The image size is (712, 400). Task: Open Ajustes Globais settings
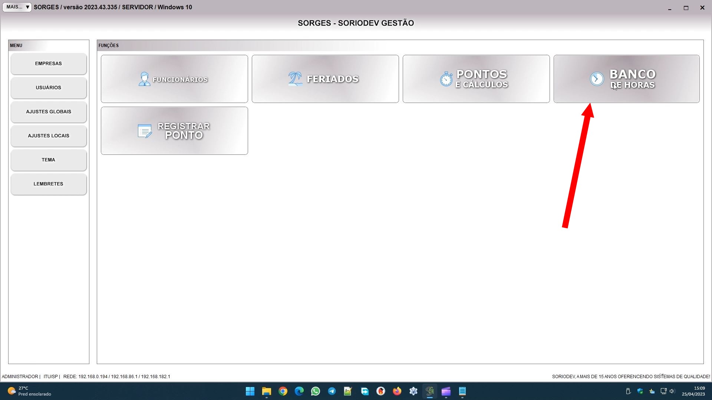(49, 112)
